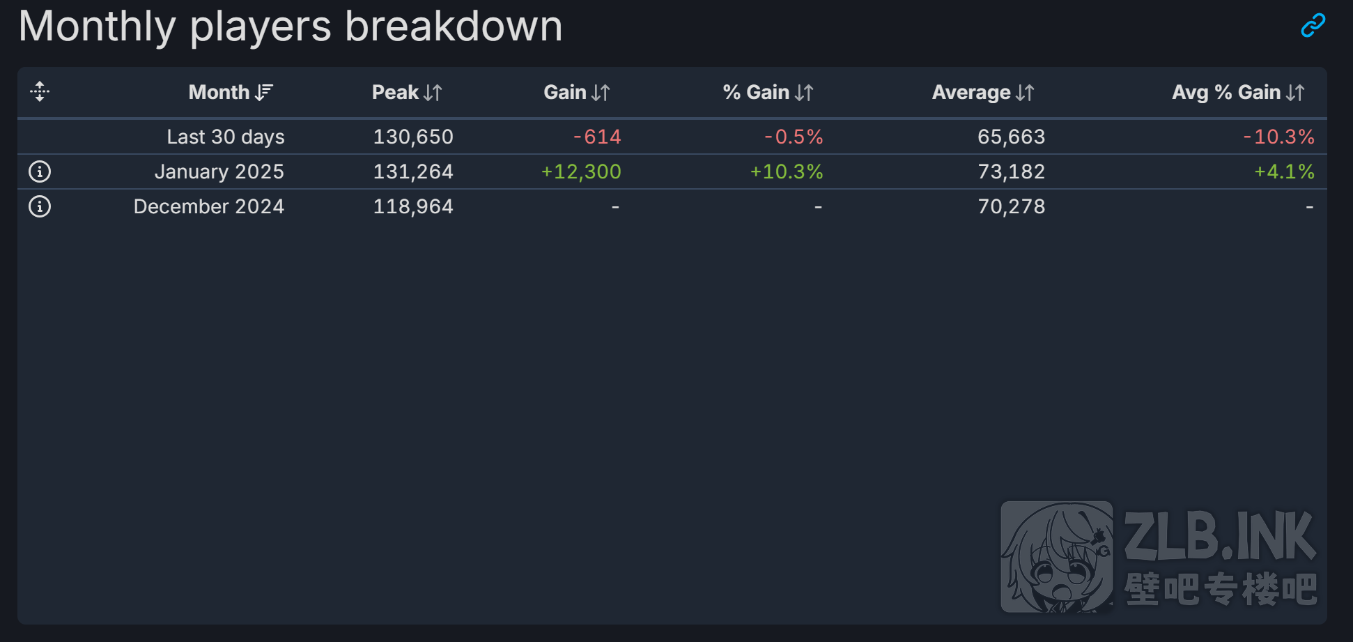Sort by Month using its sort icon
The image size is (1353, 642).
(264, 92)
